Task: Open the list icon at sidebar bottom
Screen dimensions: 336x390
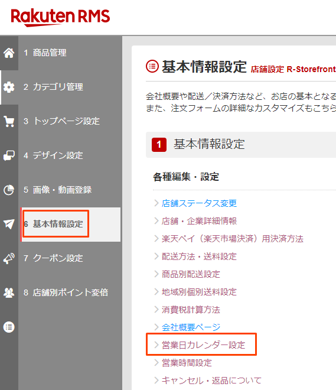Action: pos(9,327)
